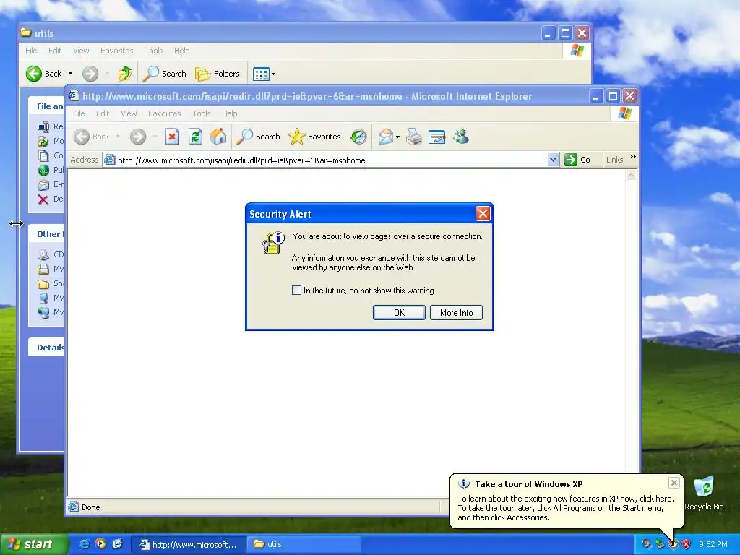Click Search in the utils window toolbar

pos(164,74)
